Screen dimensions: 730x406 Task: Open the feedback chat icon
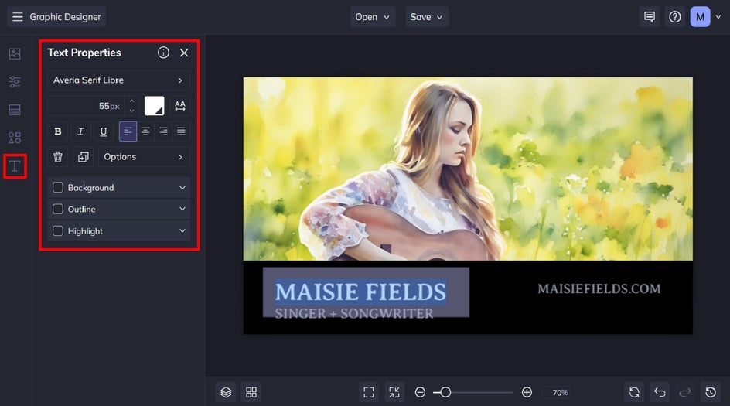[x=650, y=17]
